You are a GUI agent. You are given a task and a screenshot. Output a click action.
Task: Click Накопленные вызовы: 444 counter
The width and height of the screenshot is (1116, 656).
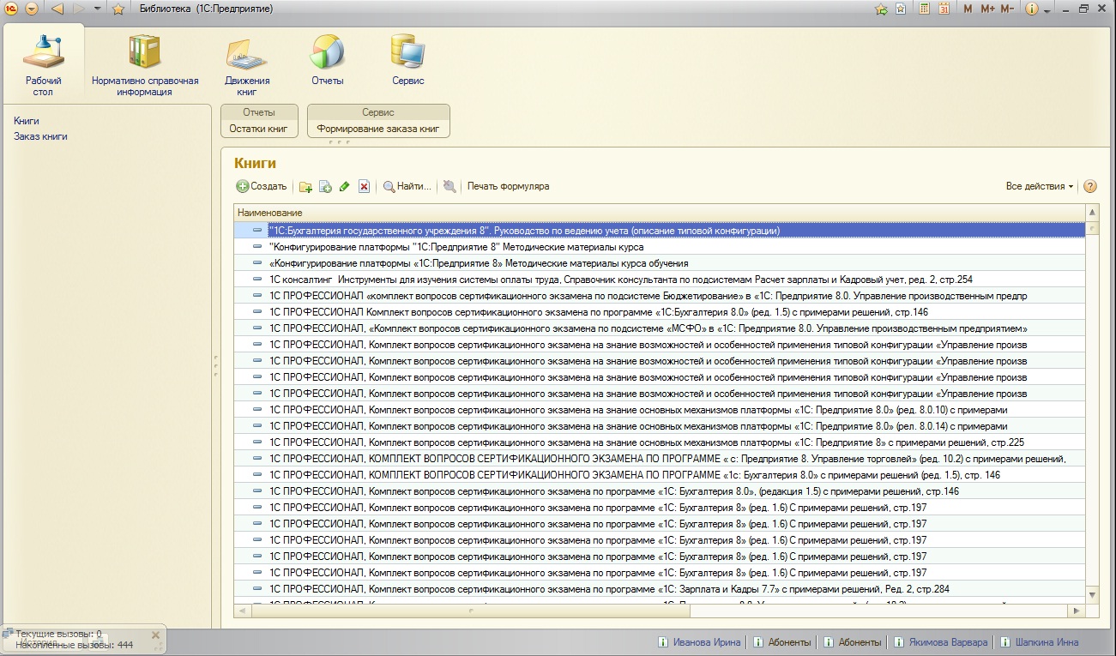[x=74, y=645]
